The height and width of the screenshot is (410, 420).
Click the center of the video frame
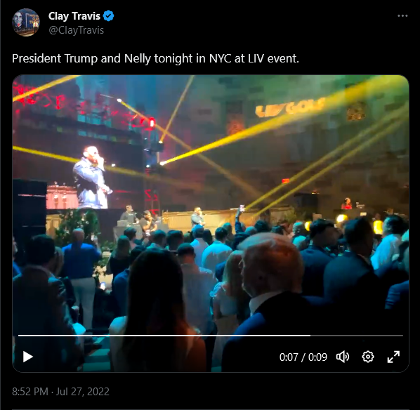(x=211, y=224)
